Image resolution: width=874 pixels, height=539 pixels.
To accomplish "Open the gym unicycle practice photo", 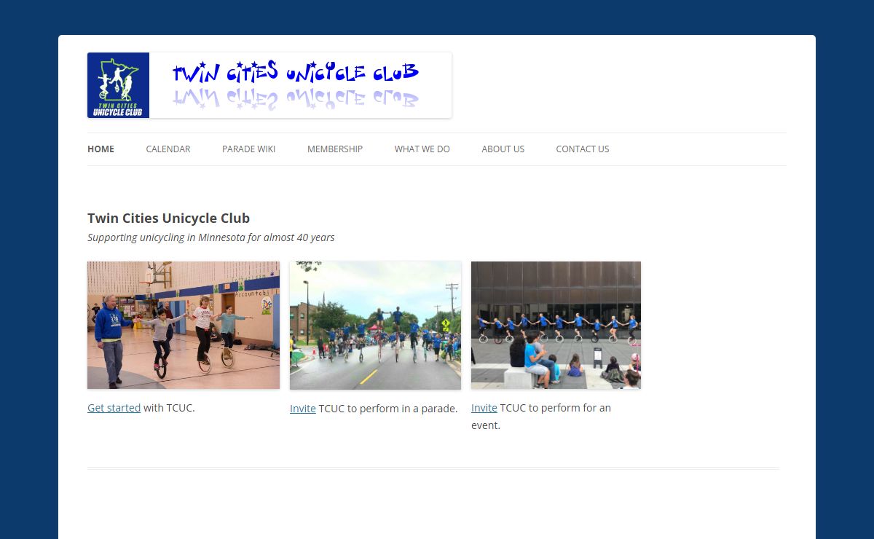I will pos(184,325).
